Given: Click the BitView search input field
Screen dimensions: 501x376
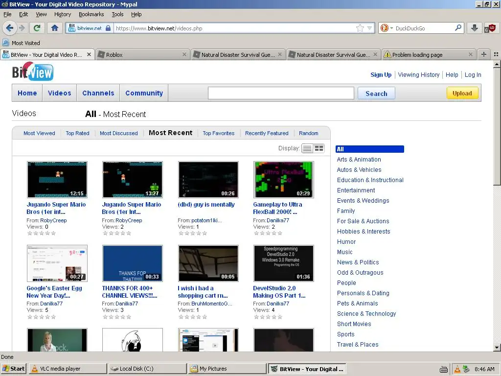Looking at the screenshot, I should 281,94.
